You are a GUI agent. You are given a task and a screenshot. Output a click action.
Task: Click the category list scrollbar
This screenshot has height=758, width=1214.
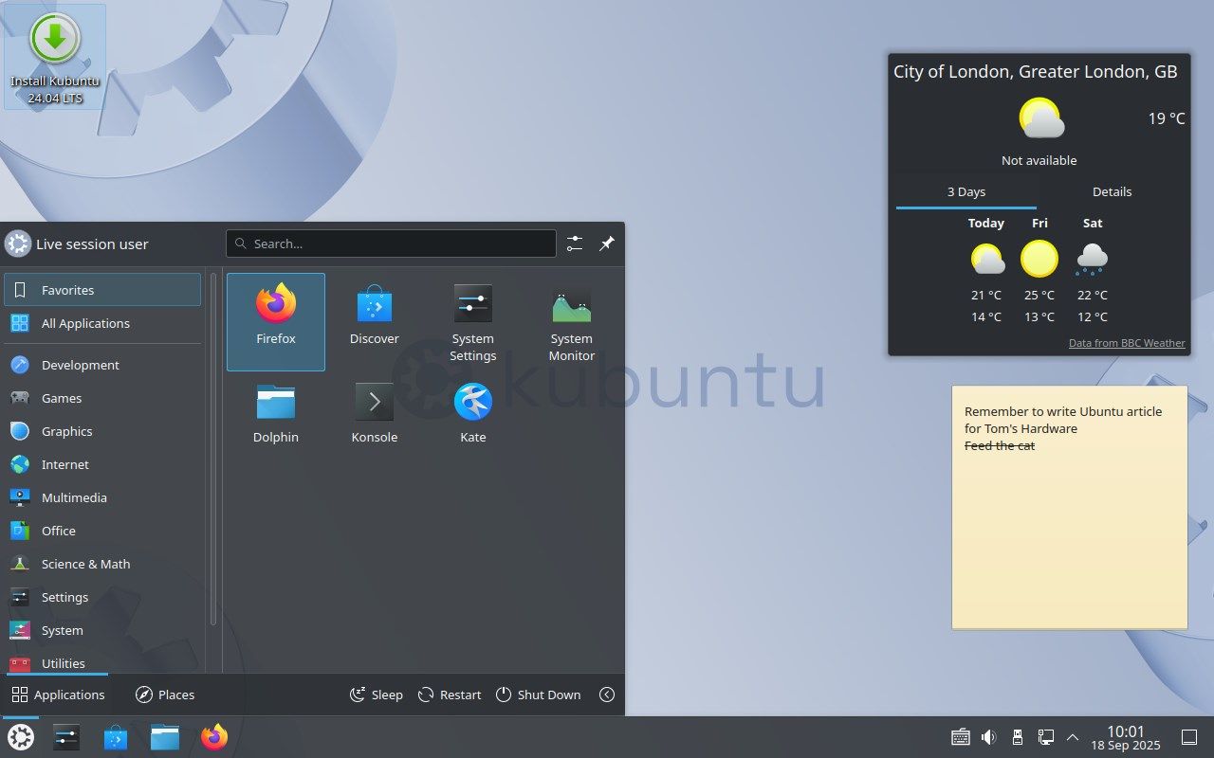click(x=213, y=450)
